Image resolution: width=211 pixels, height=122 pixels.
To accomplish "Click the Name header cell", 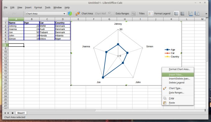I will pyautogui.click(x=16, y=23).
